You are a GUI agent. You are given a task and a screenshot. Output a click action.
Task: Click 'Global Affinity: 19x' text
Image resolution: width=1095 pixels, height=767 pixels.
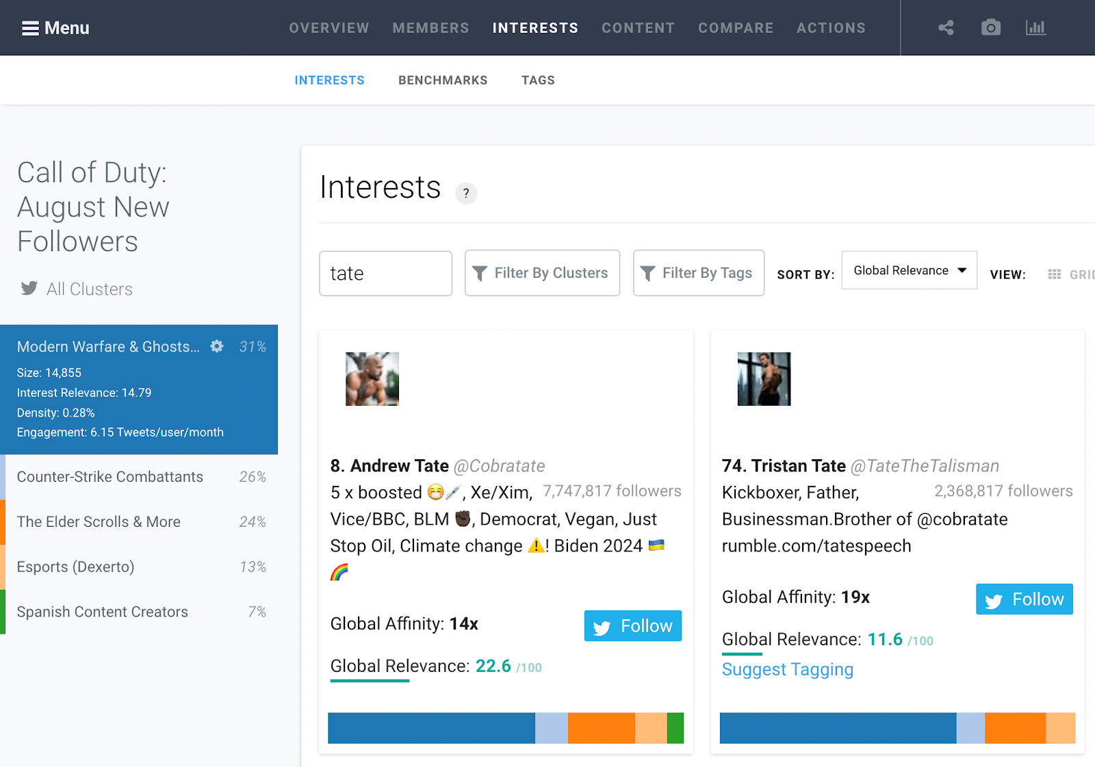click(795, 597)
